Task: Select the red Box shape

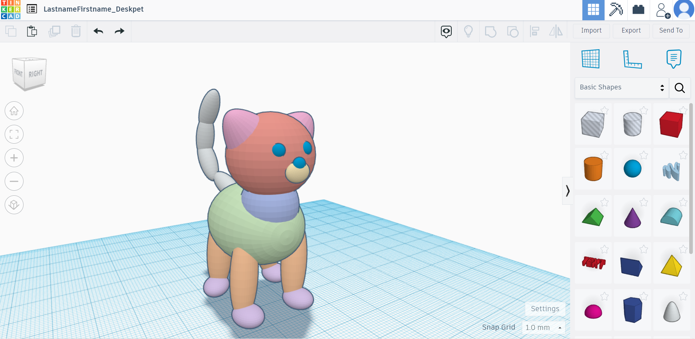Action: (671, 124)
